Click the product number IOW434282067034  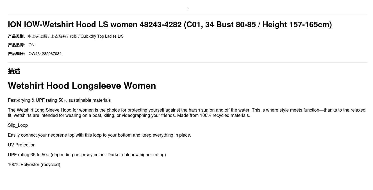tap(44, 54)
